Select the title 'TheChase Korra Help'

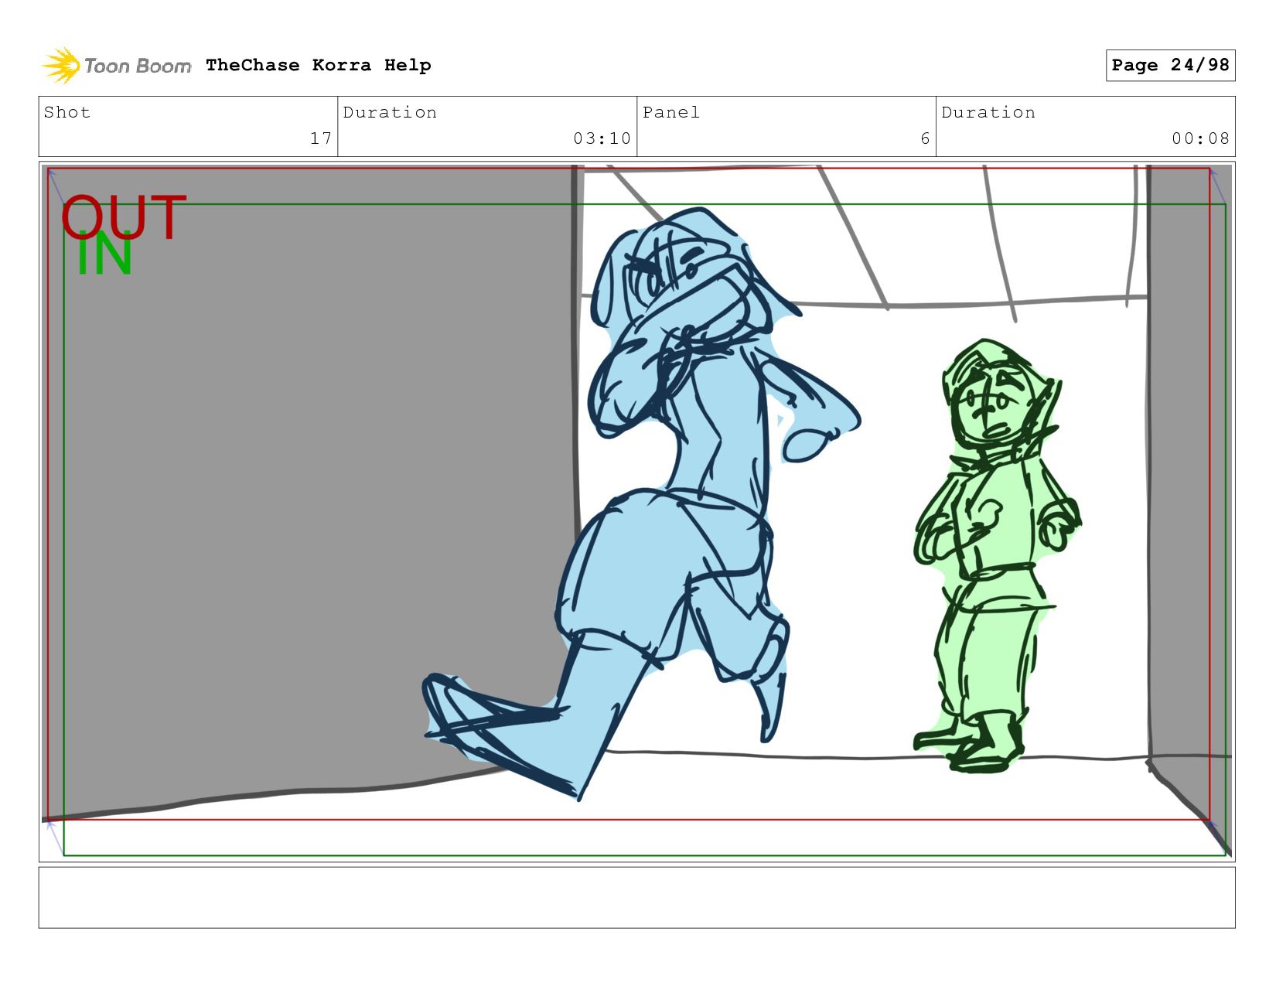pos(319,65)
